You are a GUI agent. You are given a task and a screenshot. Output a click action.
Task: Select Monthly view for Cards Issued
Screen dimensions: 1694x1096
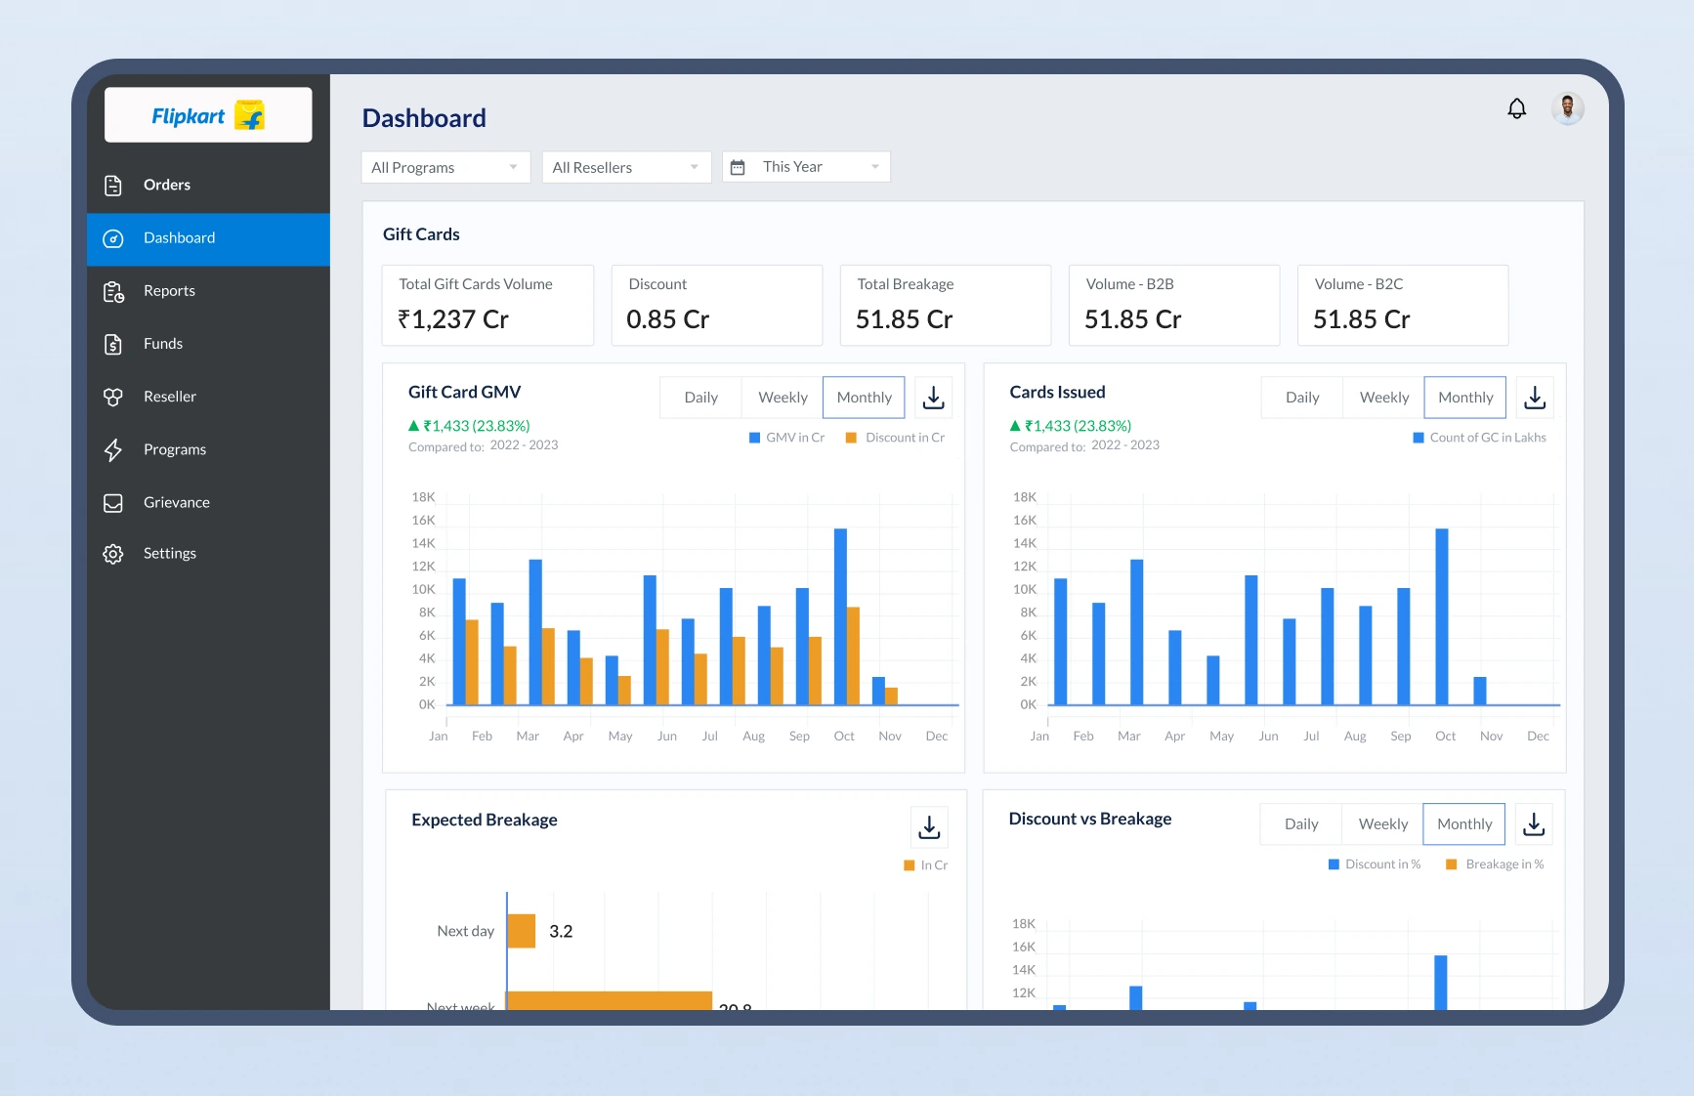tap(1465, 398)
